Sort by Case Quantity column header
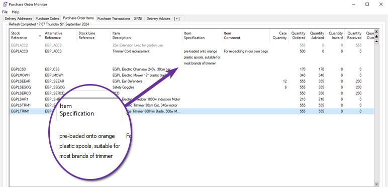388x187 pixels. tap(279, 35)
